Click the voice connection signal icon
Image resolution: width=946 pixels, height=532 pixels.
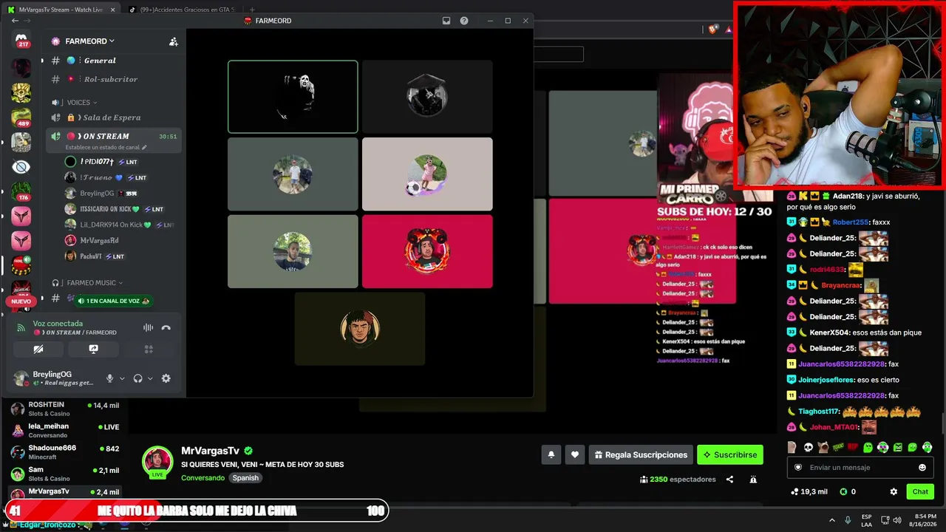click(x=21, y=328)
